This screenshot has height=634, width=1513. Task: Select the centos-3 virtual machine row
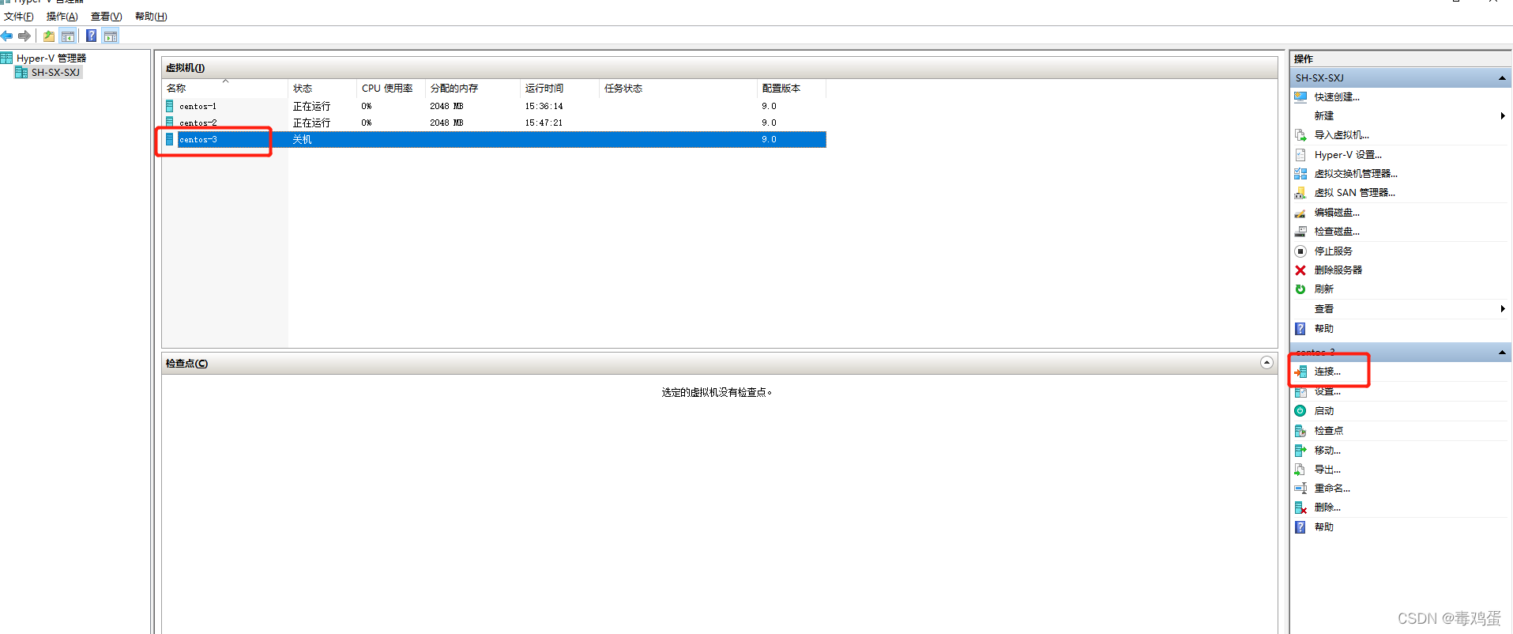tap(495, 139)
